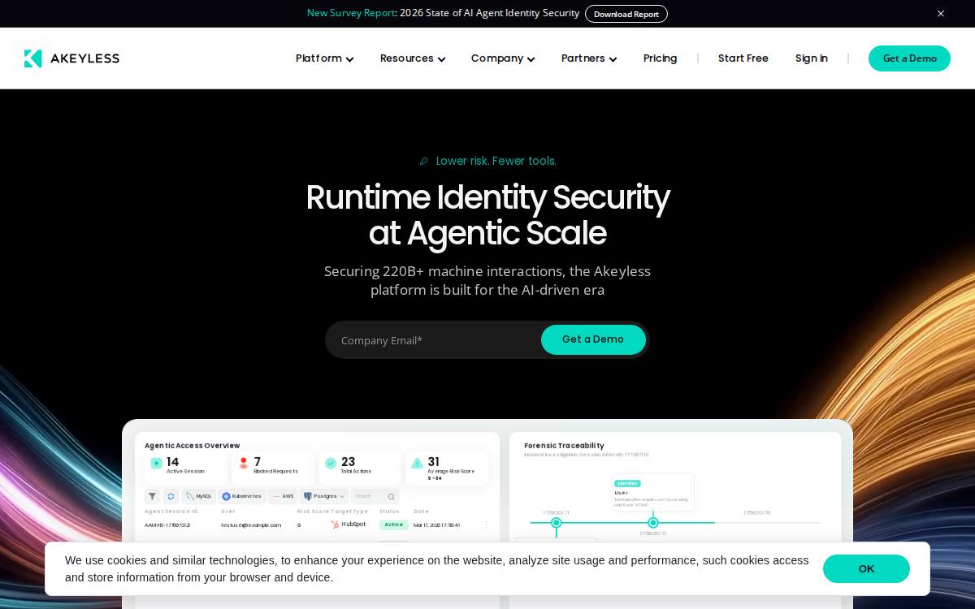Expand the Resources menu

click(413, 58)
